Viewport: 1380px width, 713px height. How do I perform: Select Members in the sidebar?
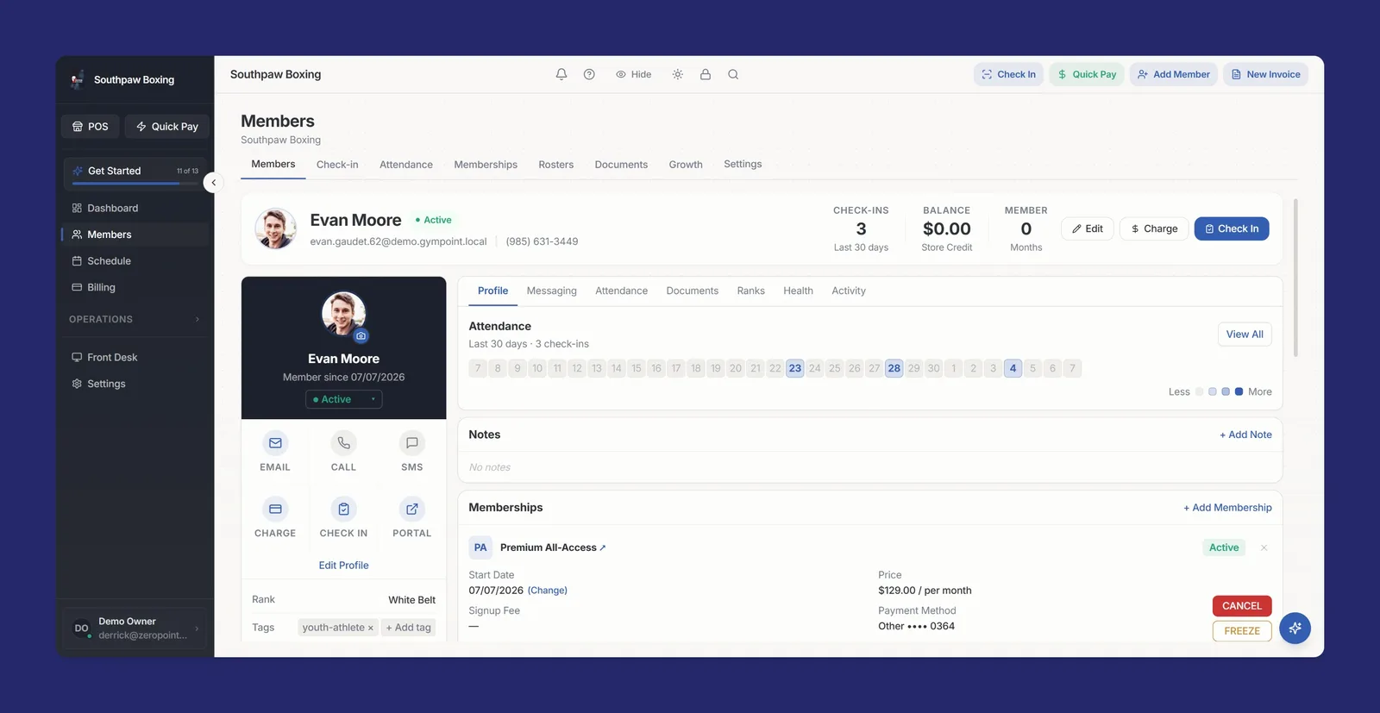[x=136, y=235]
